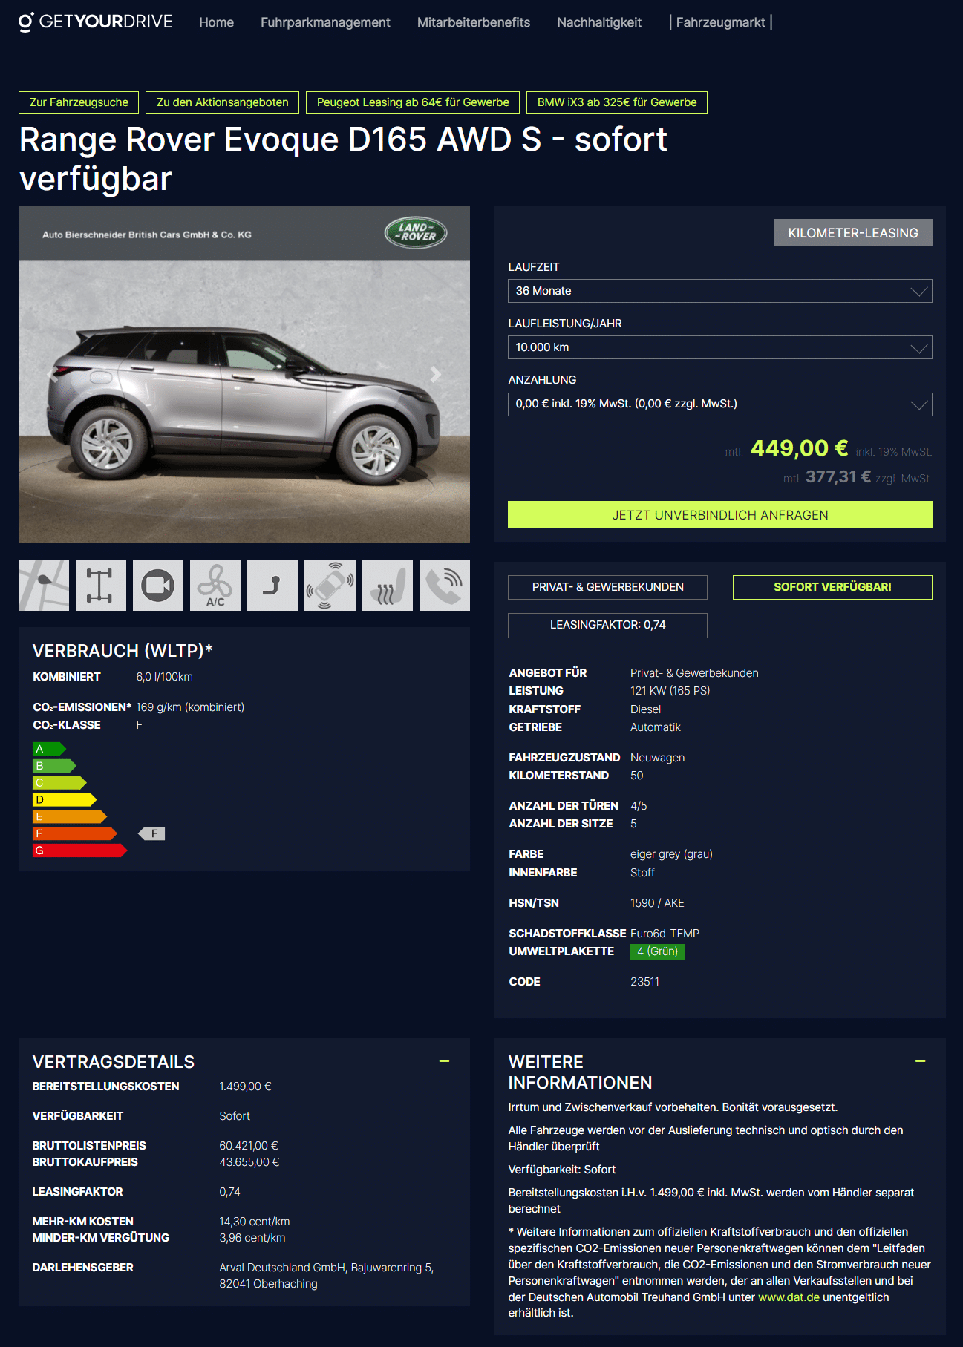Open the tow hitch feature icon

tap(272, 586)
